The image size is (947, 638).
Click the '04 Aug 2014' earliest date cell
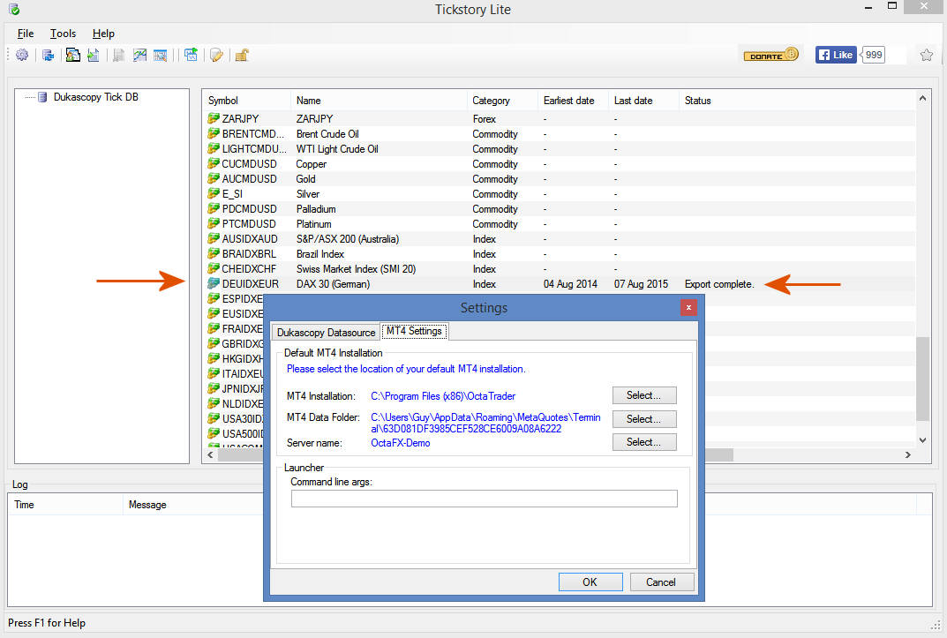pos(570,283)
